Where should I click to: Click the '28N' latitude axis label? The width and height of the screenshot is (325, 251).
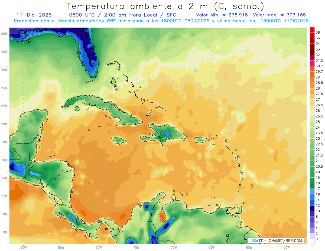(5, 52)
